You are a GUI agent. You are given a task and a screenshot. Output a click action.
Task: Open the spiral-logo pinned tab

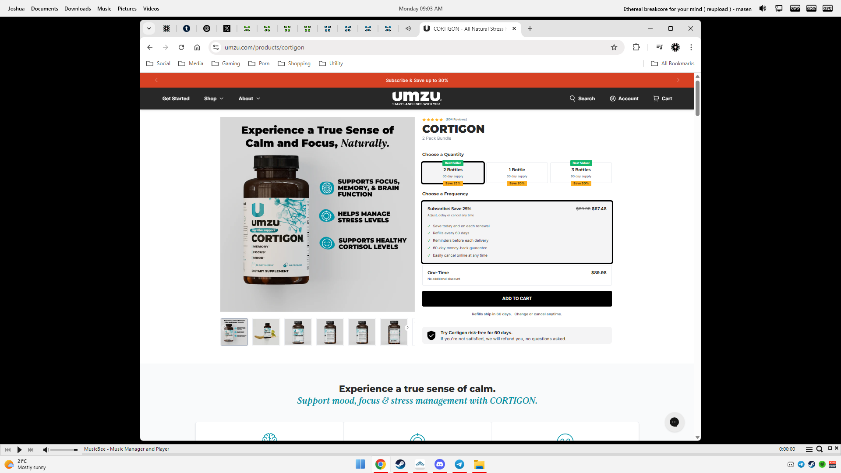[207, 28]
